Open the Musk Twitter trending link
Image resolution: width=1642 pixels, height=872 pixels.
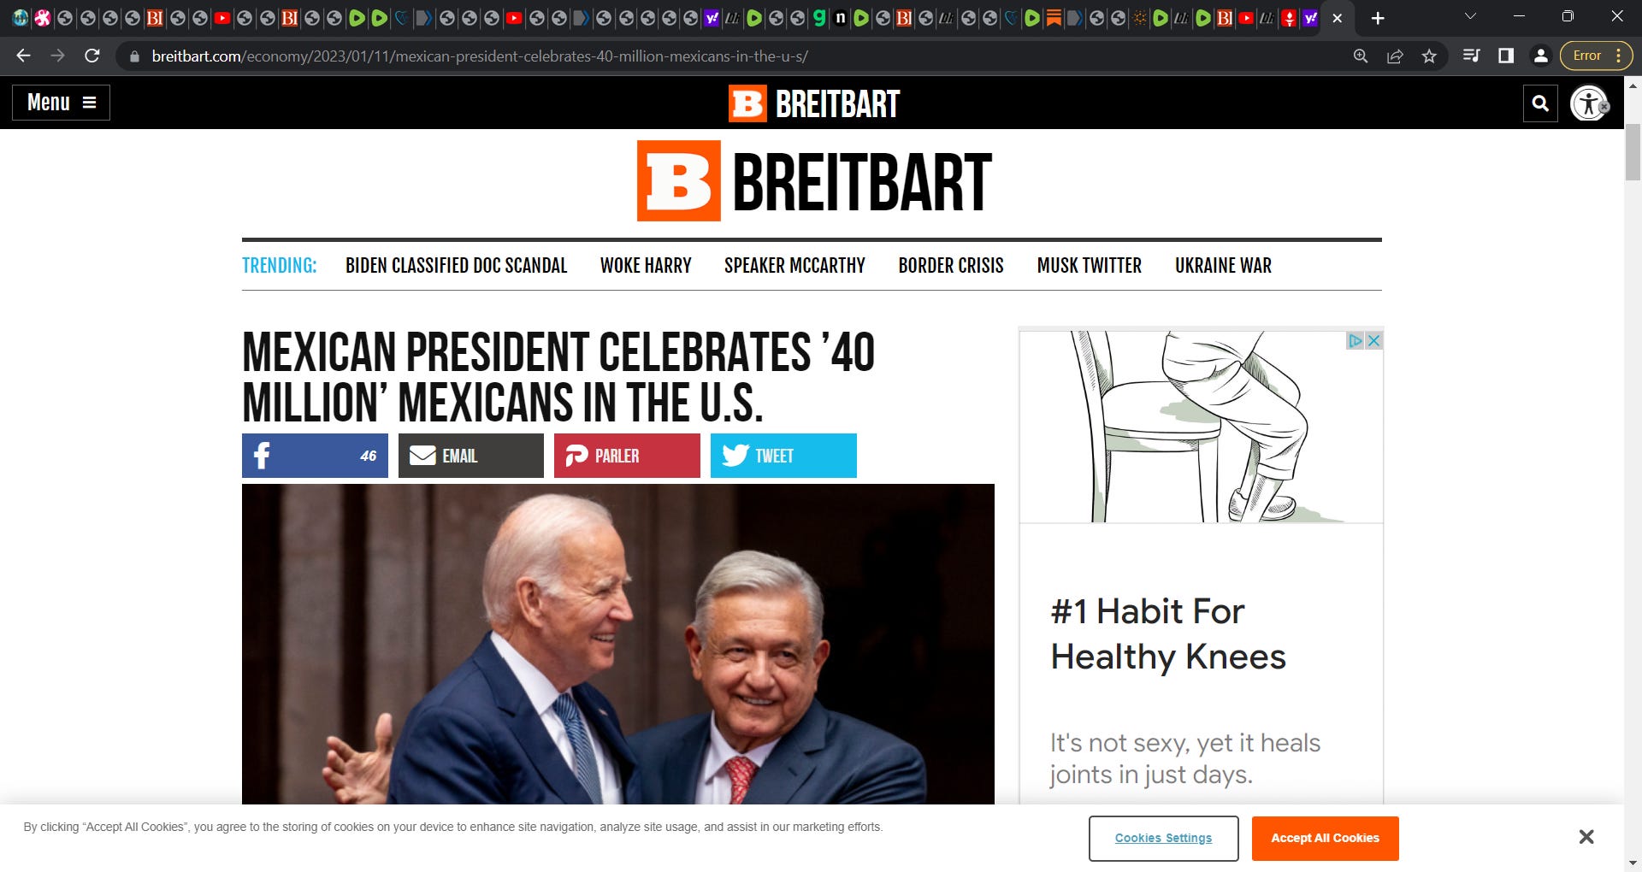click(x=1089, y=266)
